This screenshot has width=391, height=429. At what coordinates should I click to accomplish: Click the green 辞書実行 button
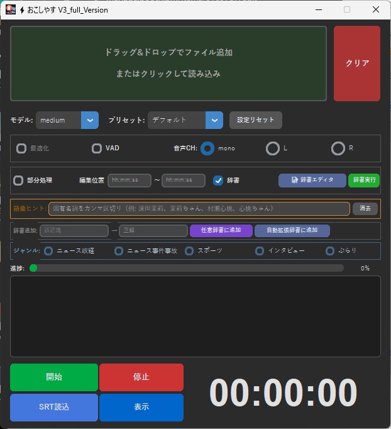(x=364, y=181)
